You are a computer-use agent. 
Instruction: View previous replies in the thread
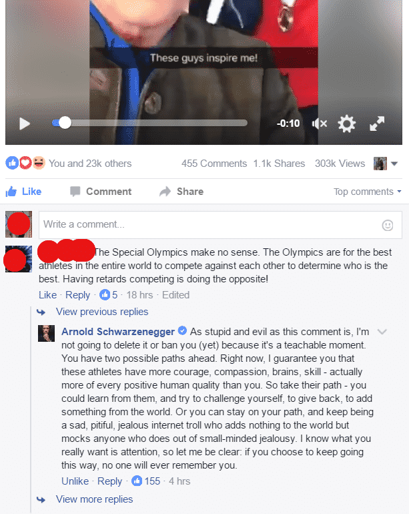point(101,312)
